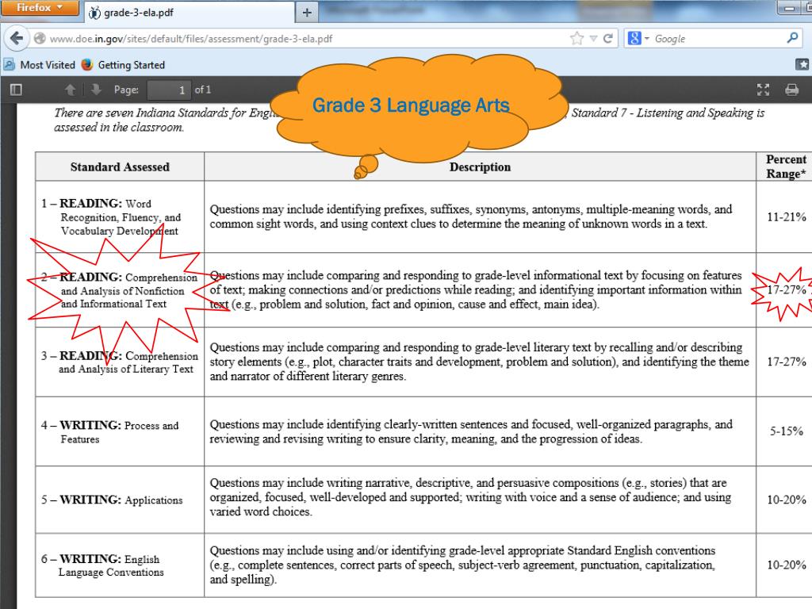This screenshot has width=812, height=609.
Task: Click into the Google search box
Action: click(718, 38)
